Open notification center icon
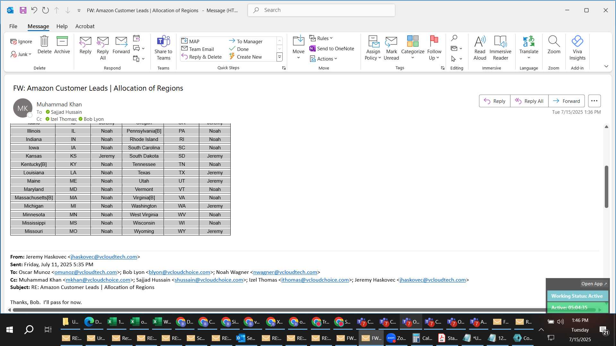 603,330
